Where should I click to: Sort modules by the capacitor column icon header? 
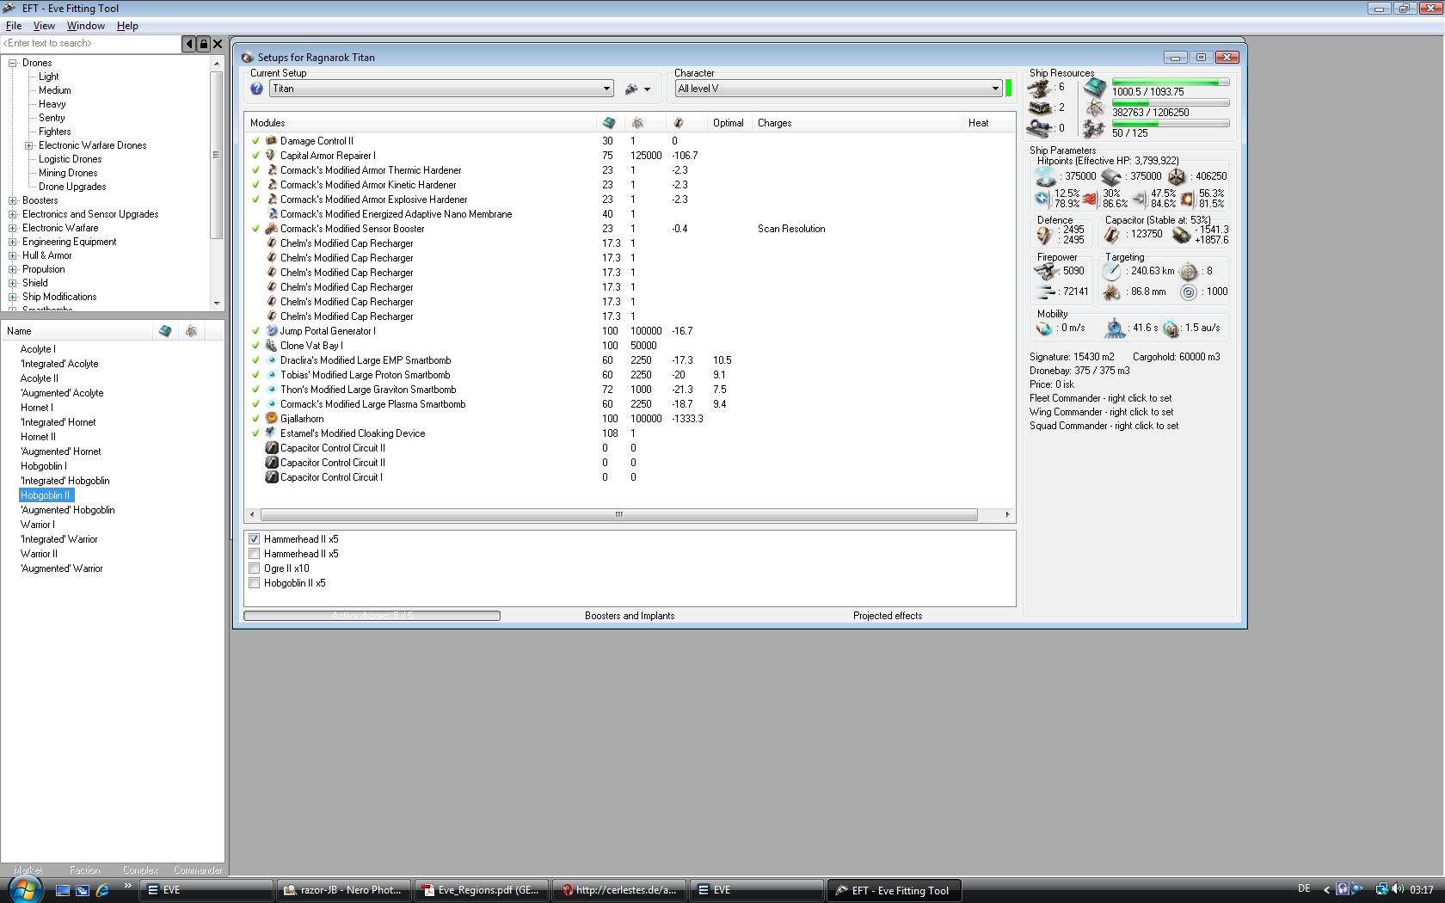click(678, 123)
